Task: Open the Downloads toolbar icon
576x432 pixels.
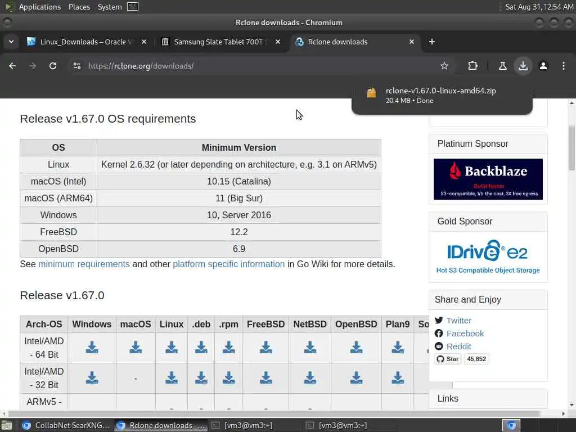Action: point(523,66)
